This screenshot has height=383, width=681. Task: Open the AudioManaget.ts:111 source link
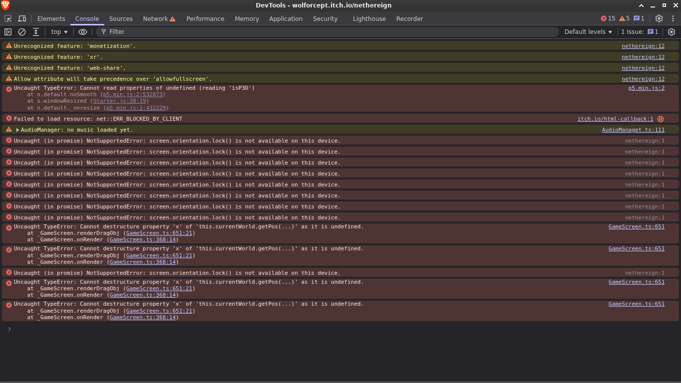point(633,130)
